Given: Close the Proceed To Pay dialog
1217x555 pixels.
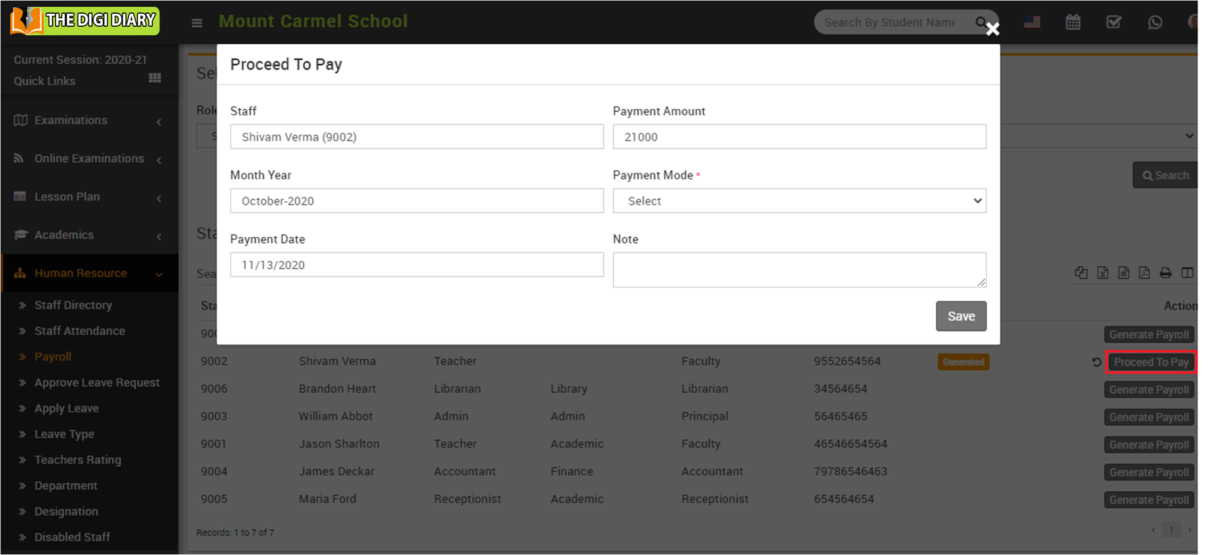Looking at the screenshot, I should pos(993,29).
